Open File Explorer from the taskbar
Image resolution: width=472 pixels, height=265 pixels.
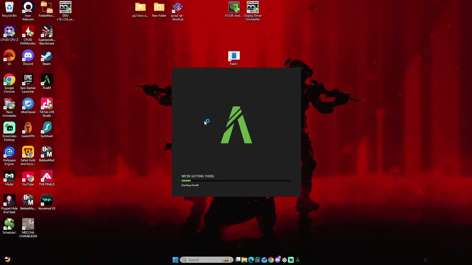244,260
